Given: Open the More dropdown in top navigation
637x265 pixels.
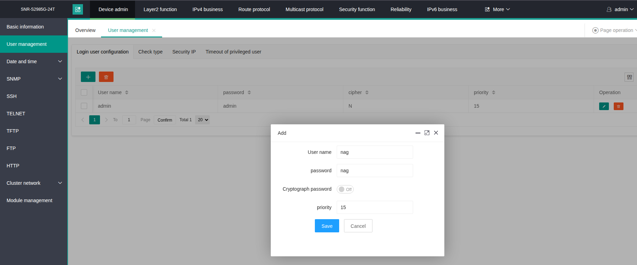Looking at the screenshot, I should 497,9.
